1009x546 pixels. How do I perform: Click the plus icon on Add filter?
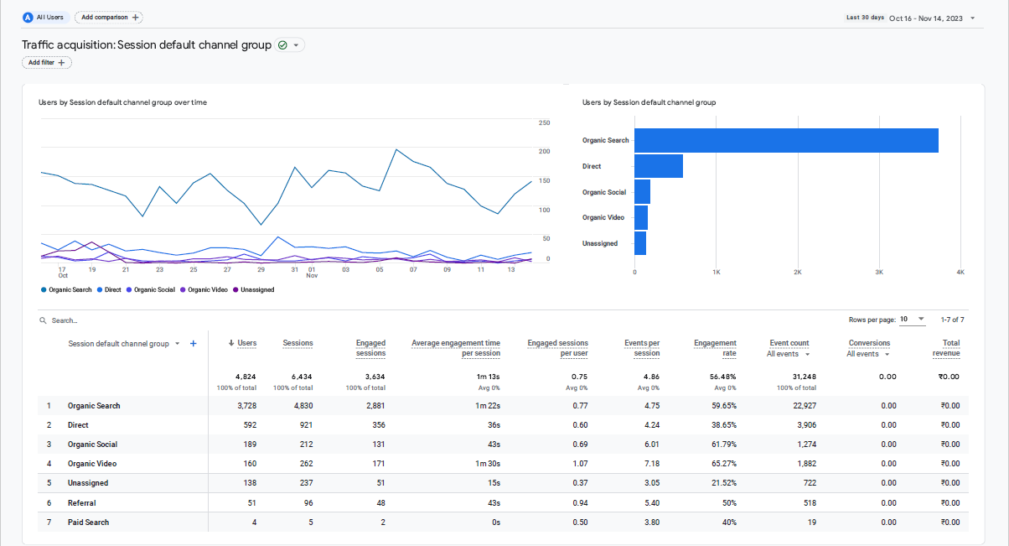62,63
